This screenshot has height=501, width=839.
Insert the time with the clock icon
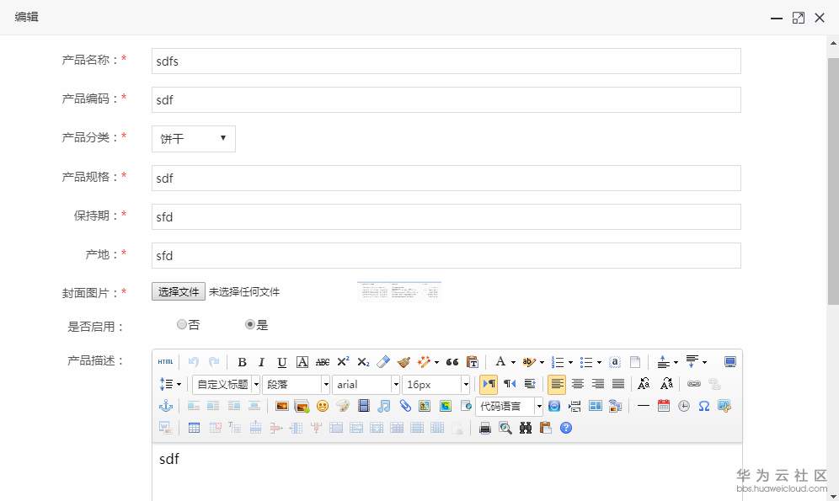684,406
